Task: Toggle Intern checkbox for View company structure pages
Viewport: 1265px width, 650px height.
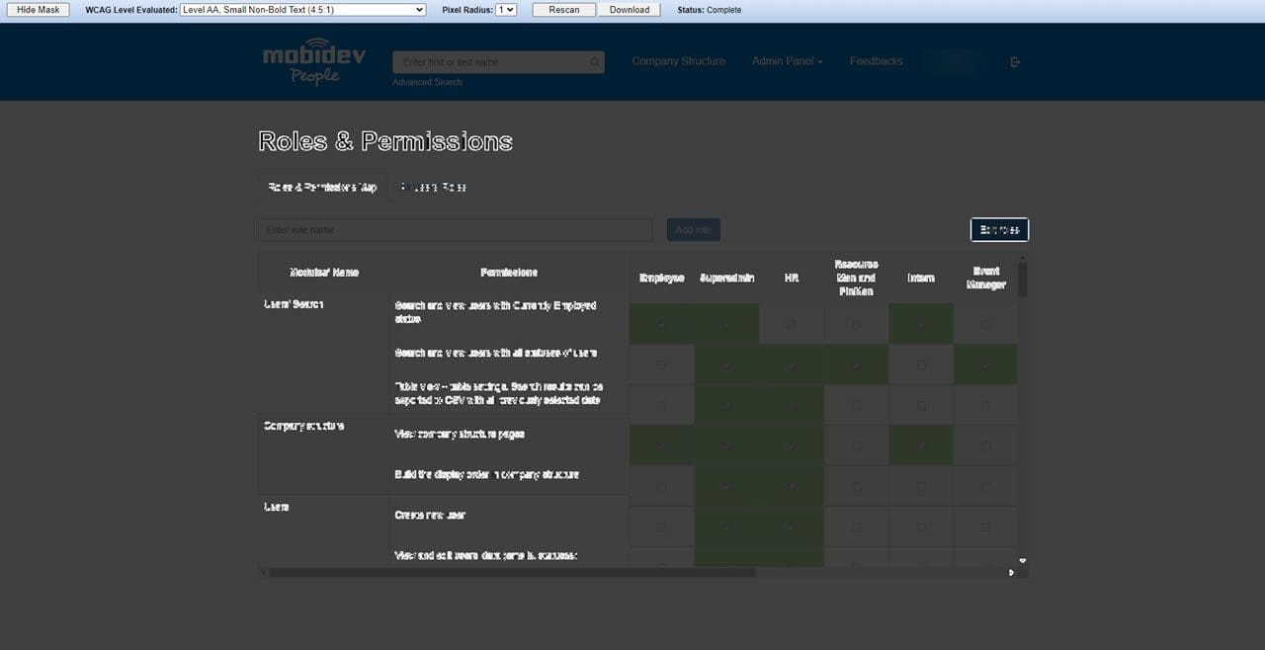Action: coord(921,446)
